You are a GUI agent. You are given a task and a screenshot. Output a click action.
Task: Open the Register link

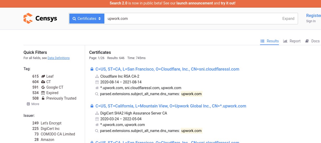pyautogui.click(x=313, y=15)
